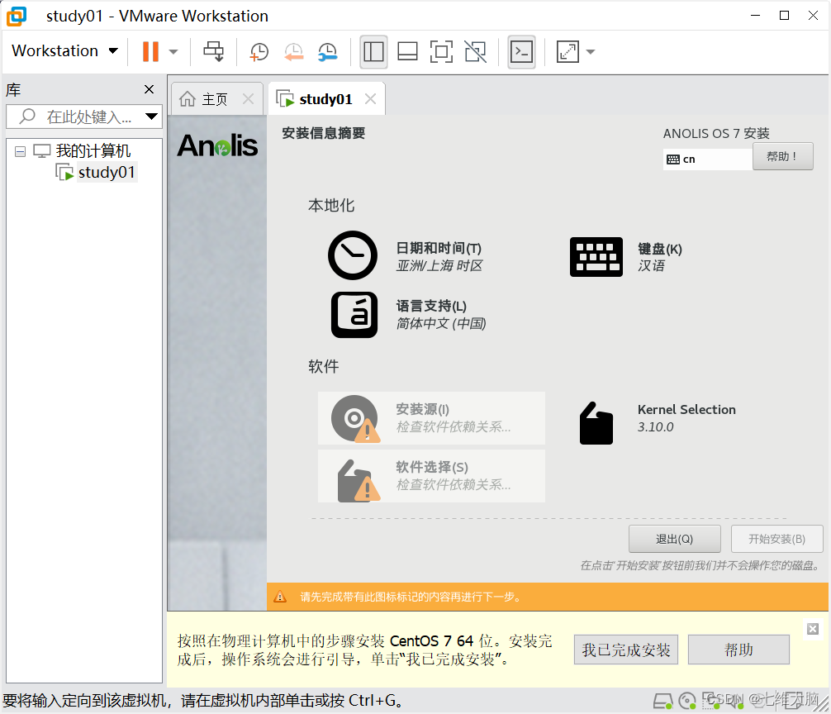Toggle the thumbnail bar view
Viewport: 831px width, 714px height.
(407, 52)
